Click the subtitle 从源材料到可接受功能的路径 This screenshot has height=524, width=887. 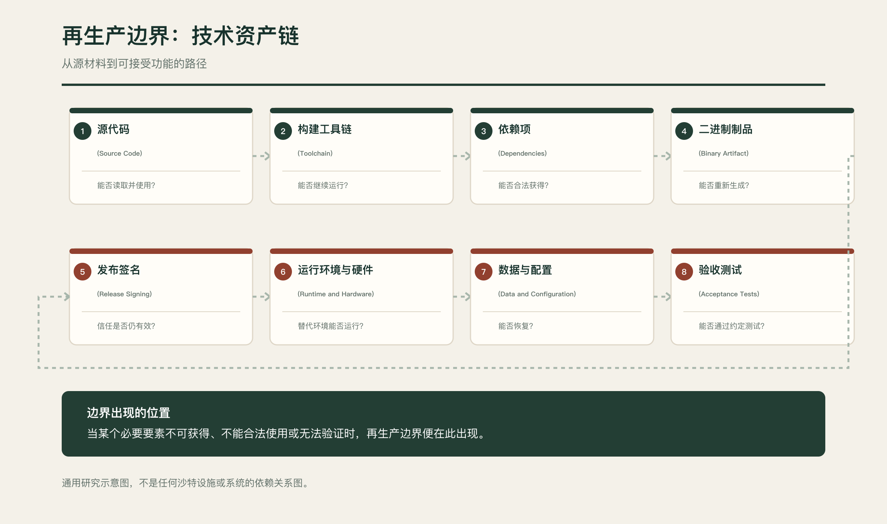[134, 64]
